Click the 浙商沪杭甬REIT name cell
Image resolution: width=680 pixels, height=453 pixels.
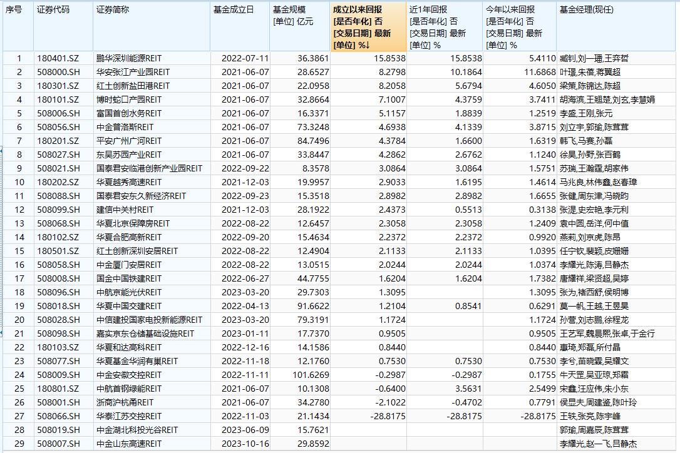click(124, 402)
